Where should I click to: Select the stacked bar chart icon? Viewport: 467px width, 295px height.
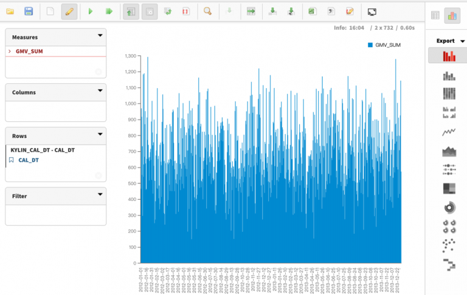[449, 76]
